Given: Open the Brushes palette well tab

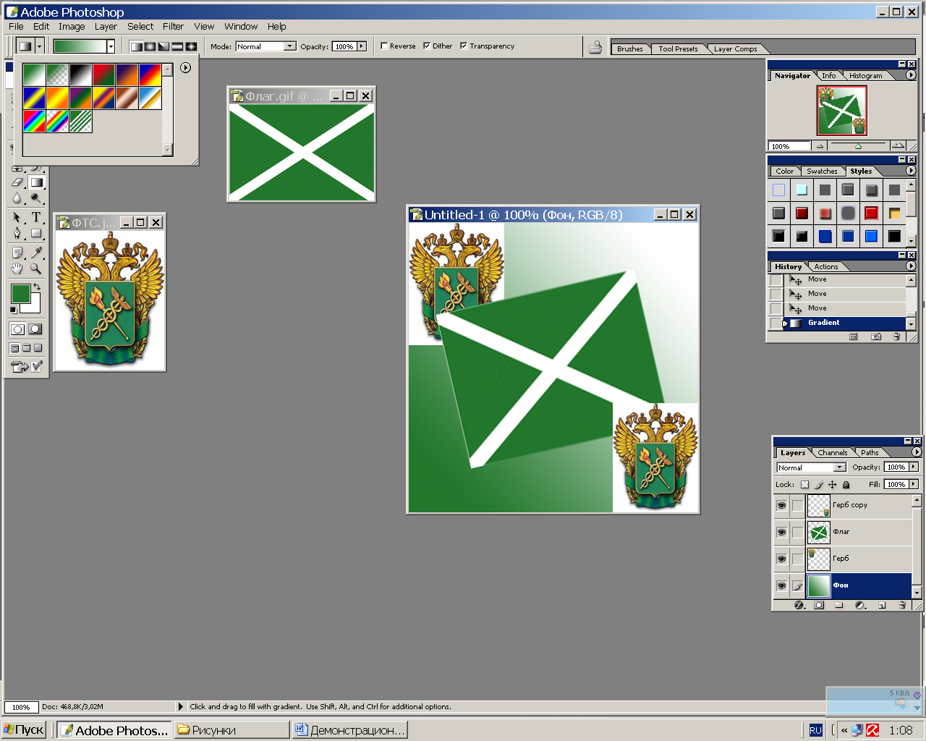Looking at the screenshot, I should 629,49.
